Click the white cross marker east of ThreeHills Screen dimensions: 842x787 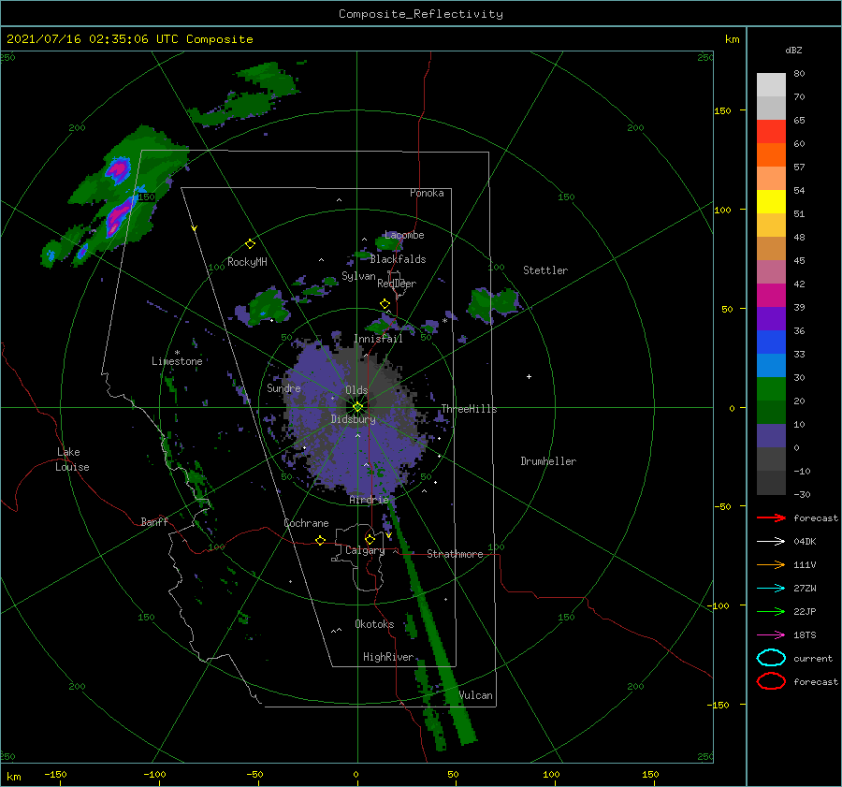coord(529,376)
